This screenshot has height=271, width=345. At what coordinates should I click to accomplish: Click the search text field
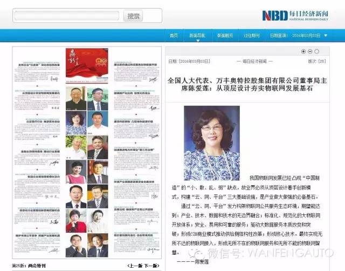coord(67,16)
